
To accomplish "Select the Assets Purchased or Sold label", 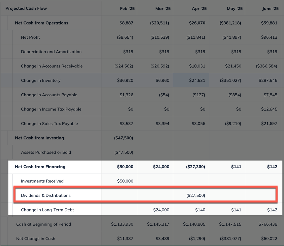I will pyautogui.click(x=46, y=152).
